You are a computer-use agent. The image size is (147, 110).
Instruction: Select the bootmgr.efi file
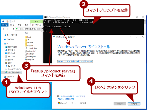pos(30,57)
